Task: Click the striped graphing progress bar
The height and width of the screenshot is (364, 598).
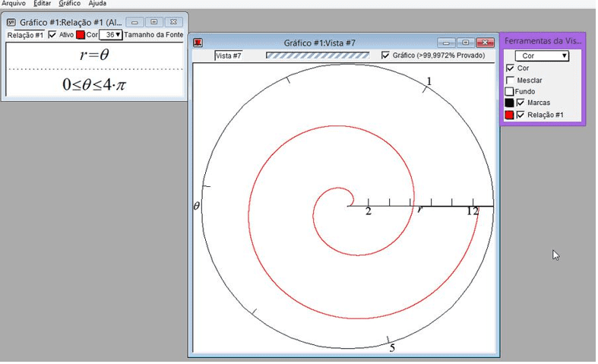Action: [318, 55]
